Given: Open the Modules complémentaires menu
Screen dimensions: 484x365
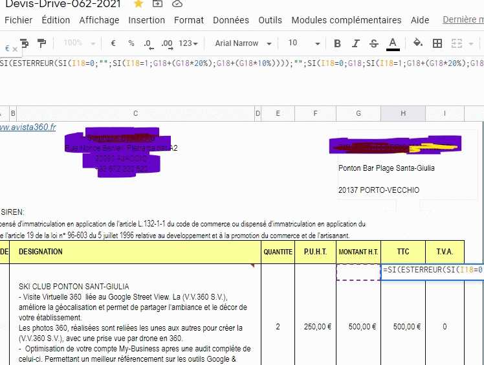Looking at the screenshot, I should coord(346,20).
